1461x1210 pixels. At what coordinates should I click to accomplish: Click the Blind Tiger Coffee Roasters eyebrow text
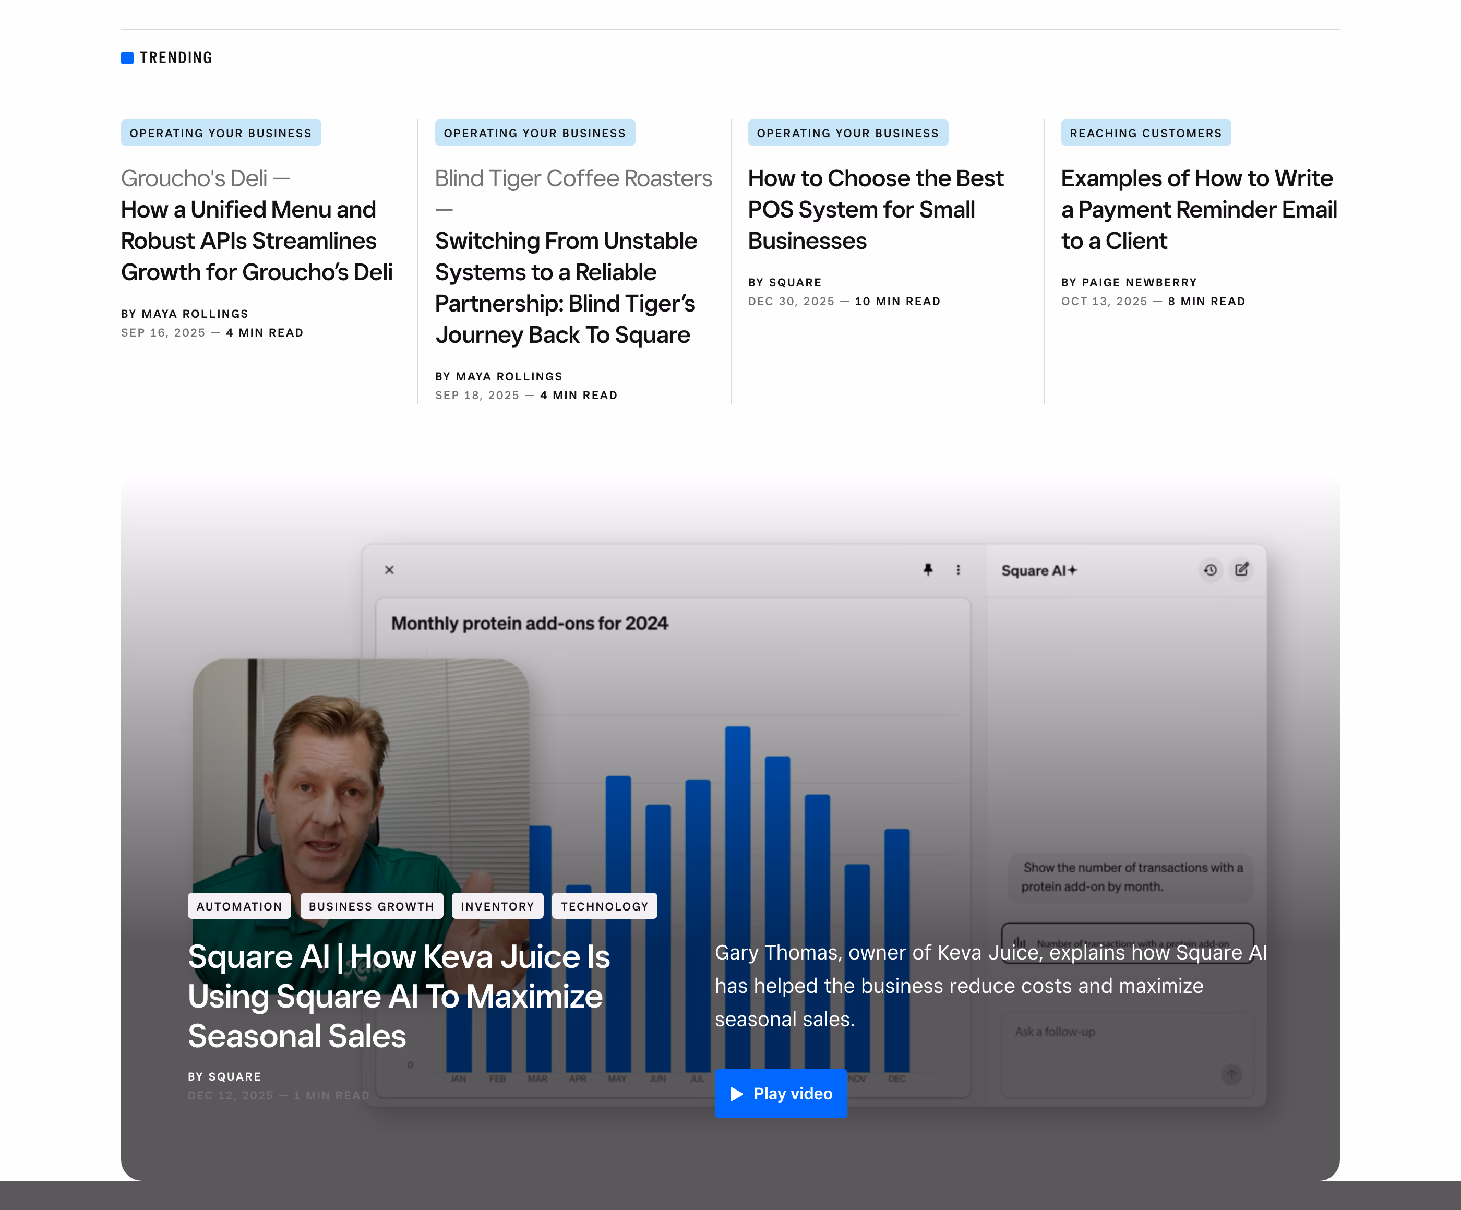coord(574,178)
